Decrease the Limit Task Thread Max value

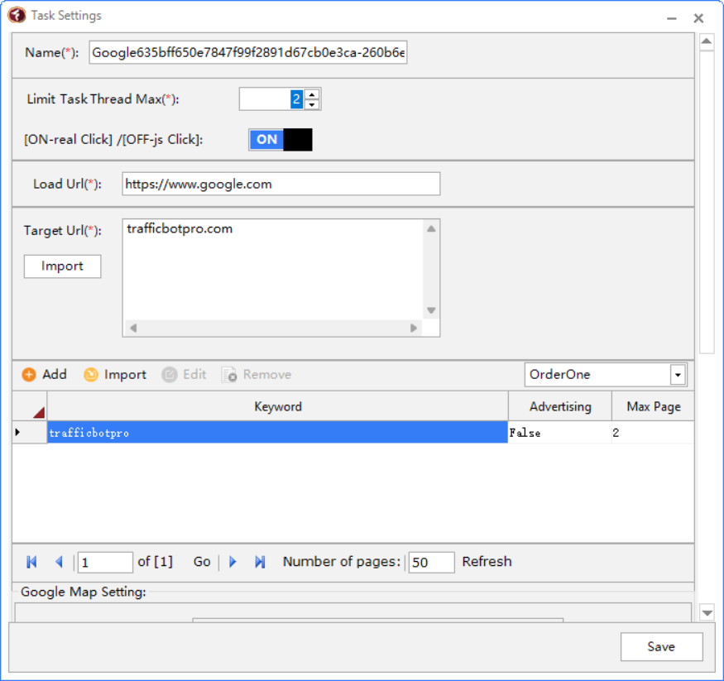(312, 104)
